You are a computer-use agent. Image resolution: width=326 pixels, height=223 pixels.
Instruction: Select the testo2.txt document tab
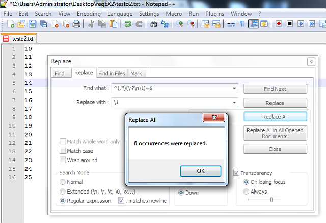19,38
